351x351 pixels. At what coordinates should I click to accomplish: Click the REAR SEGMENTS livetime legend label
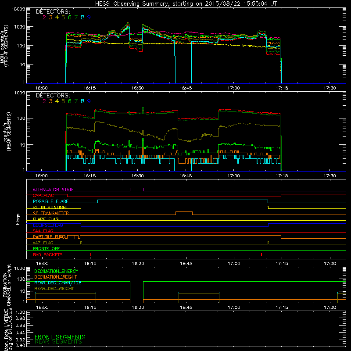tap(58, 342)
